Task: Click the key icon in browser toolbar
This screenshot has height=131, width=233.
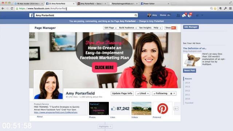Action: pyautogui.click(x=225, y=8)
